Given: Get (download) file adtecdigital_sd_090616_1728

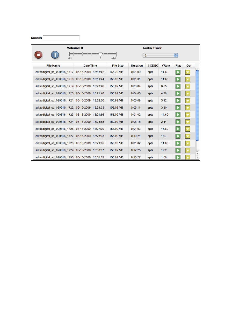Looking at the screenshot, I should point(188,143).
